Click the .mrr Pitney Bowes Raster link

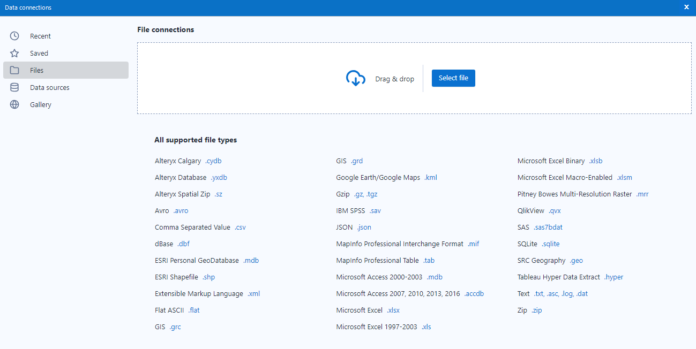click(642, 194)
